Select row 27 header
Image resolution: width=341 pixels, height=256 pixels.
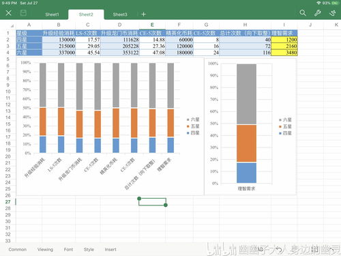coord(8,202)
